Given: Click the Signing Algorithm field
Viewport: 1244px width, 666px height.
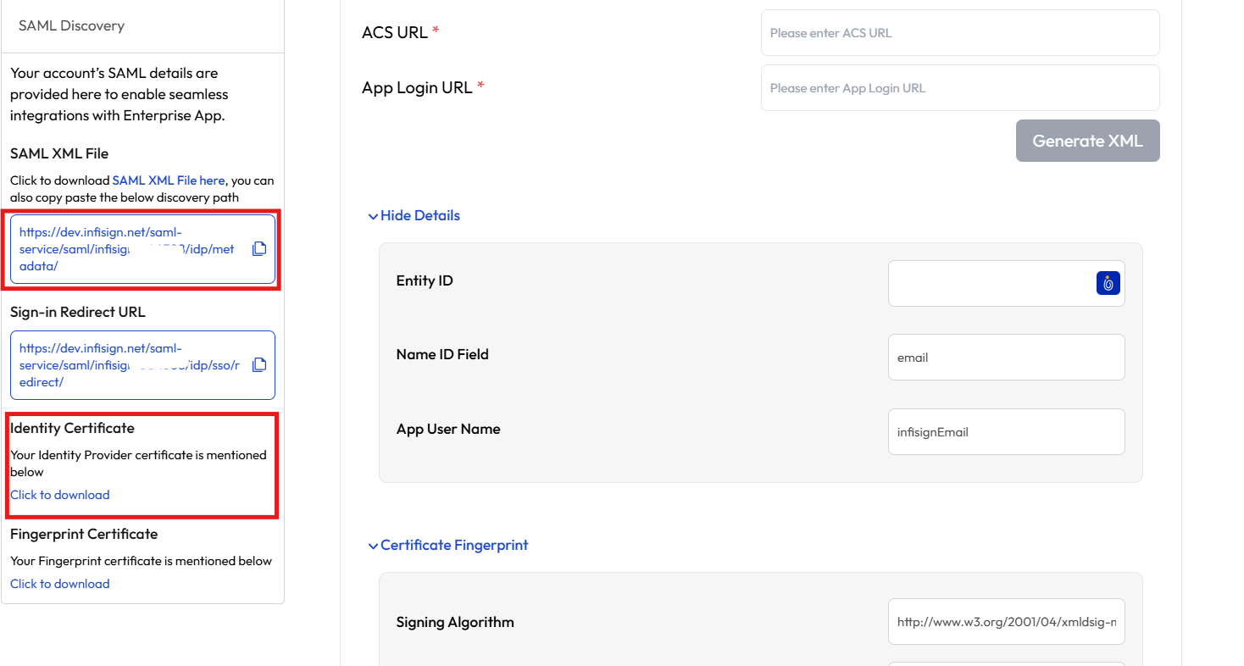Looking at the screenshot, I should [1006, 622].
